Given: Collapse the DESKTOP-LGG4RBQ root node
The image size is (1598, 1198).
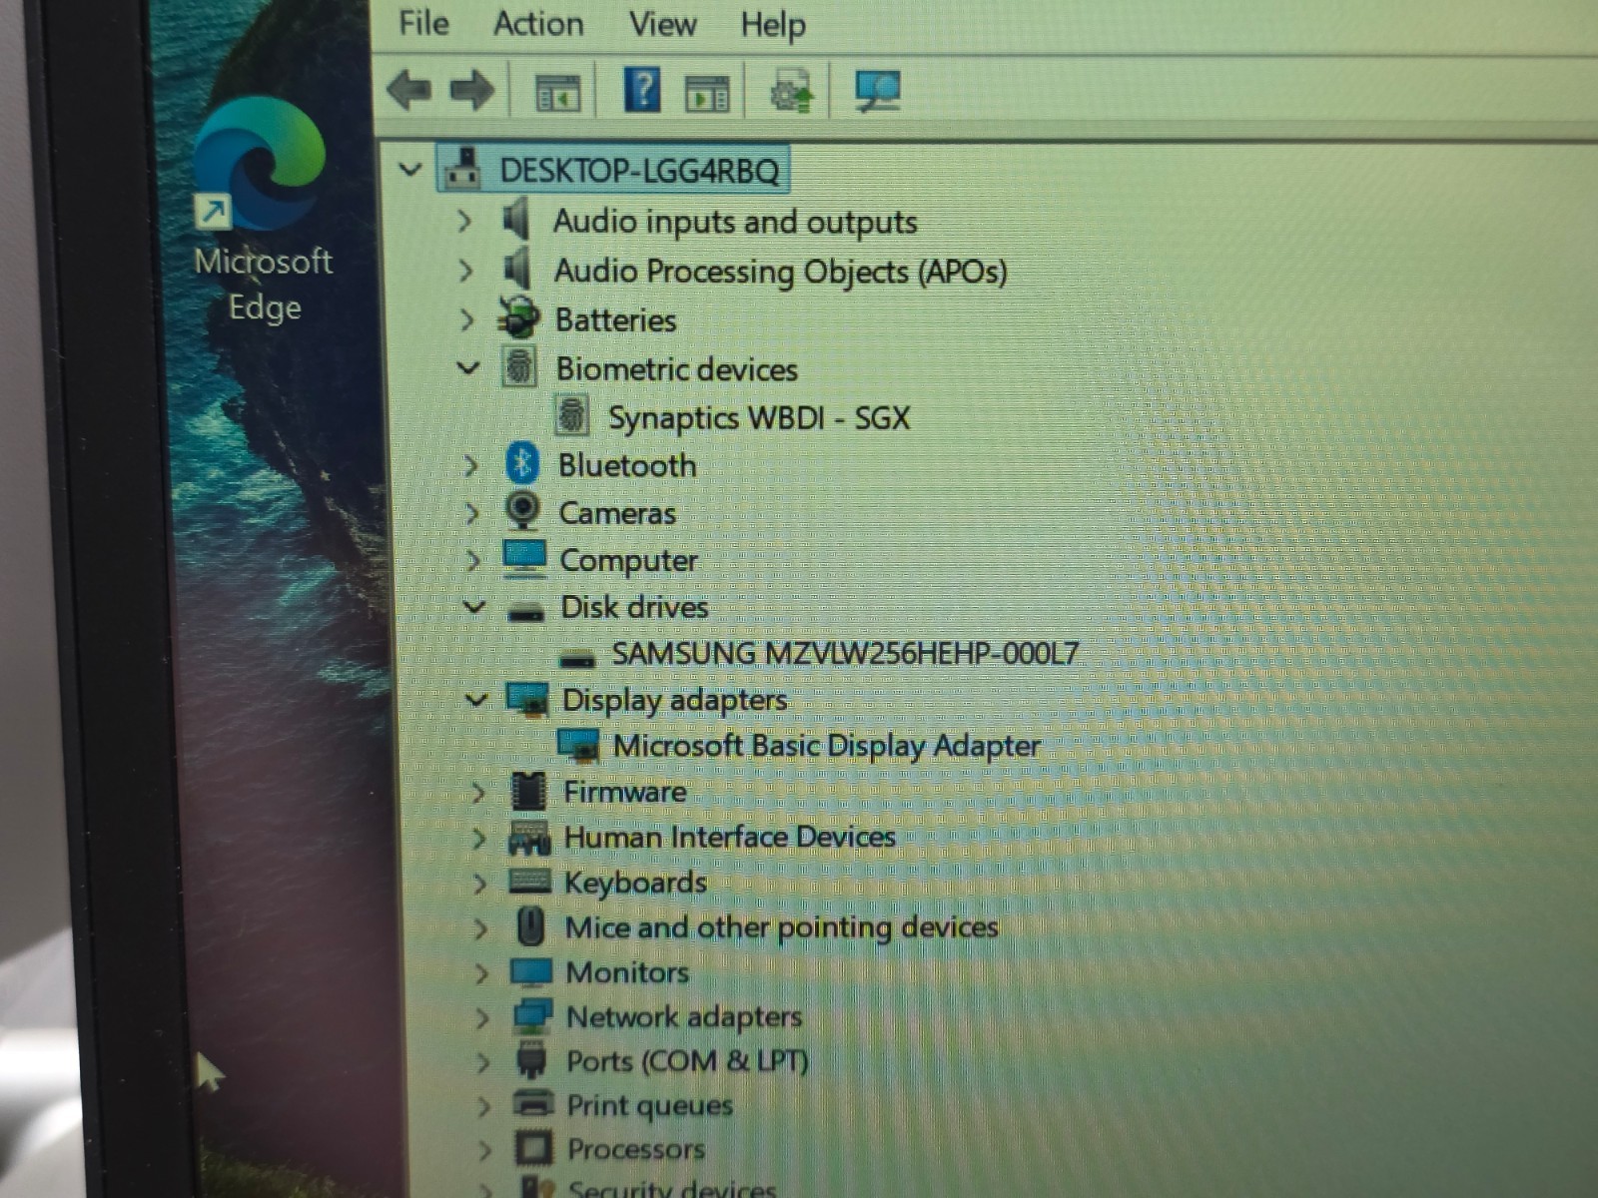Looking at the screenshot, I should (x=409, y=170).
